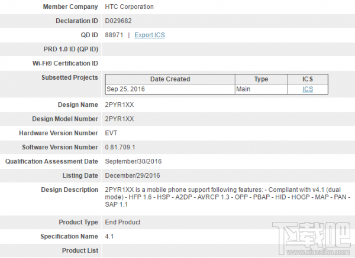Click the 'Specification Name' label
Screen dimensions: 355x258
pyautogui.click(x=69, y=236)
